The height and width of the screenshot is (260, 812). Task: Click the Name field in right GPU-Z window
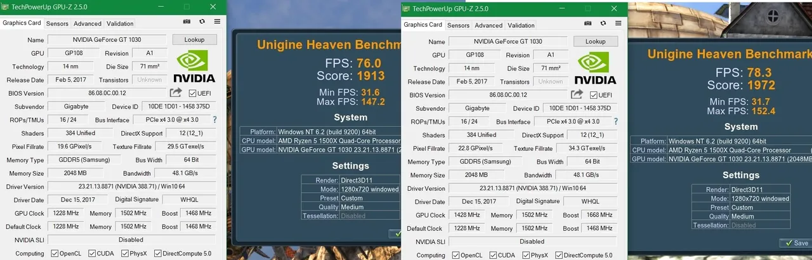509,41
